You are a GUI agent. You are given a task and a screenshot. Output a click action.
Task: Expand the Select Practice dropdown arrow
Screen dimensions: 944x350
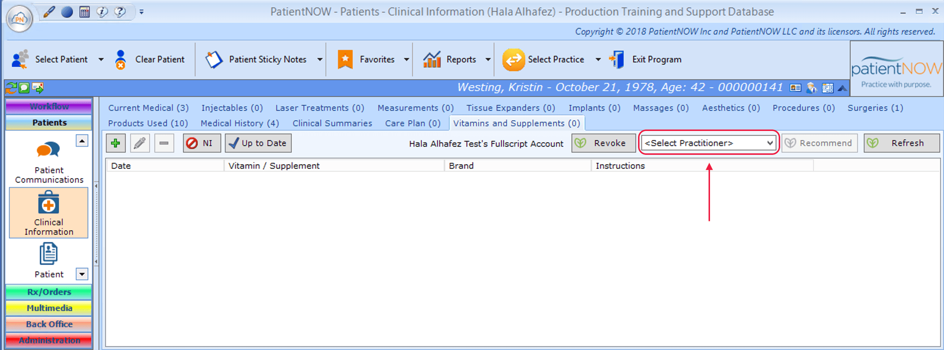598,59
